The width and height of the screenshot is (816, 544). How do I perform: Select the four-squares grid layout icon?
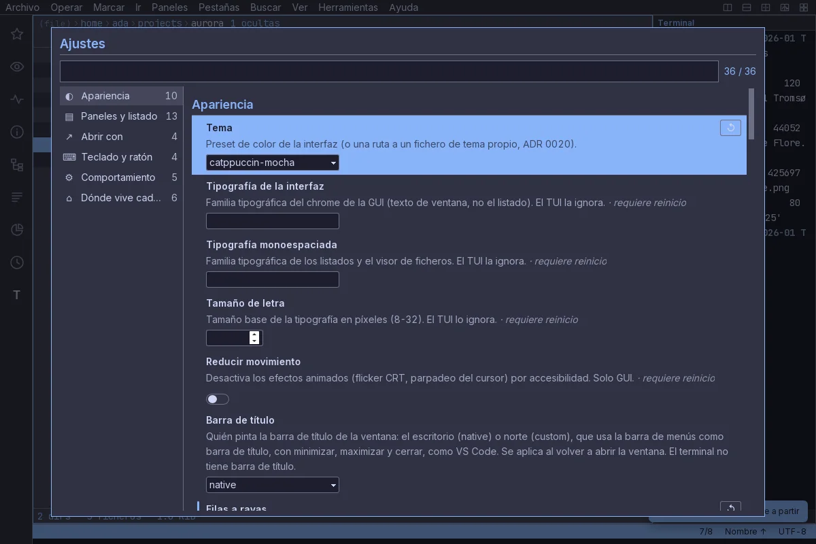click(x=804, y=7)
